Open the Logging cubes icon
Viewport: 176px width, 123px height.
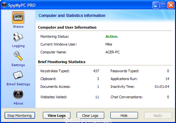pos(18,37)
